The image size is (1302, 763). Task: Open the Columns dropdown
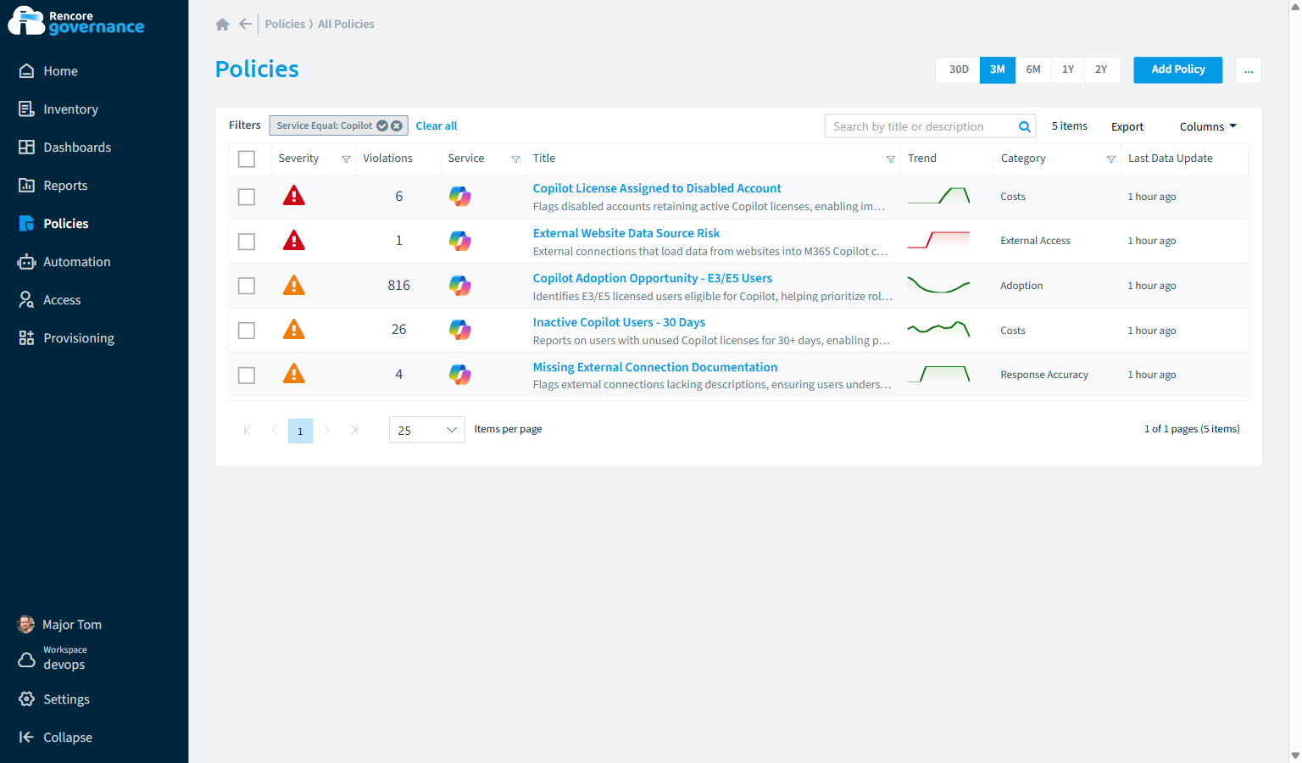point(1208,126)
